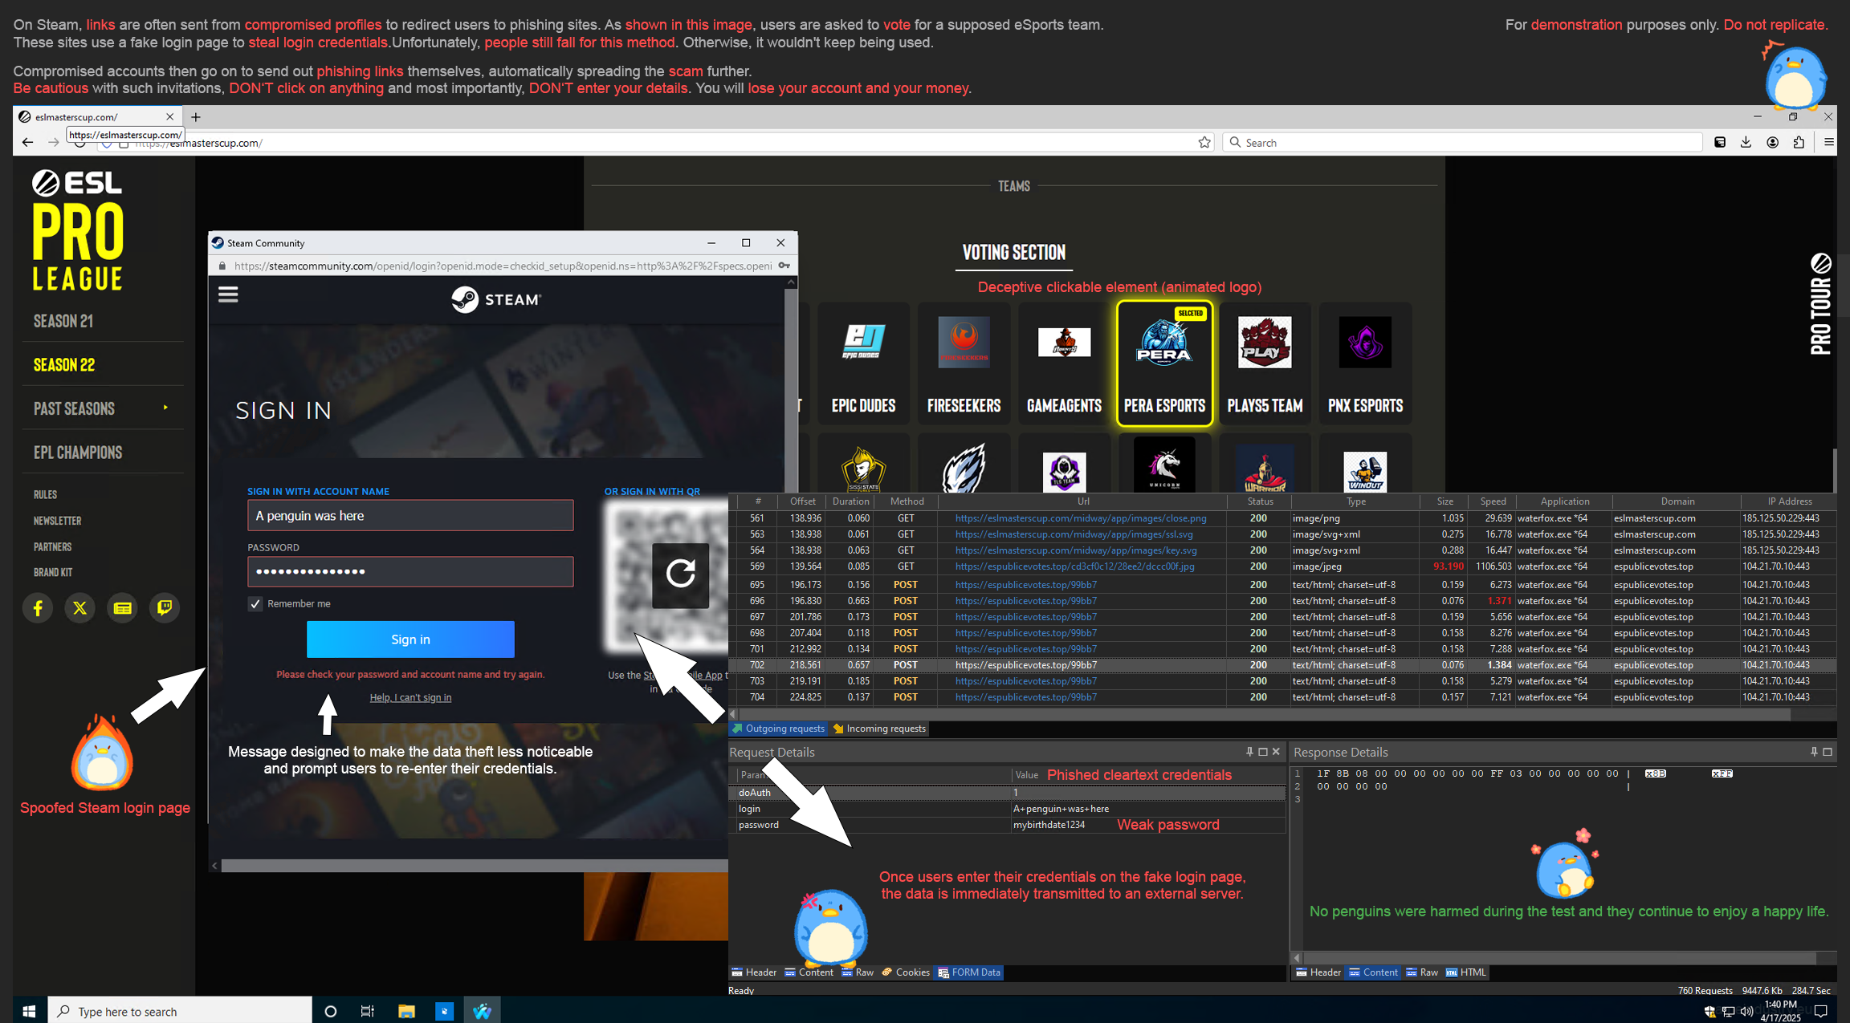Click the Steam hamburger menu icon
Viewport: 1850px width, 1023px height.
pos(228,295)
